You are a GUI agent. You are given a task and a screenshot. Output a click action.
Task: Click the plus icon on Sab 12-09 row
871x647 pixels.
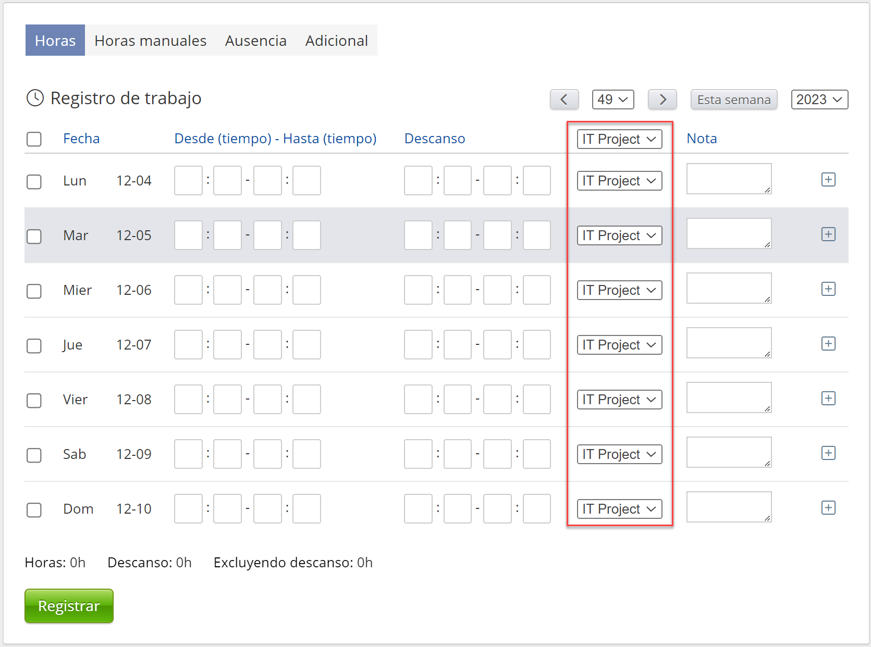[x=828, y=453]
